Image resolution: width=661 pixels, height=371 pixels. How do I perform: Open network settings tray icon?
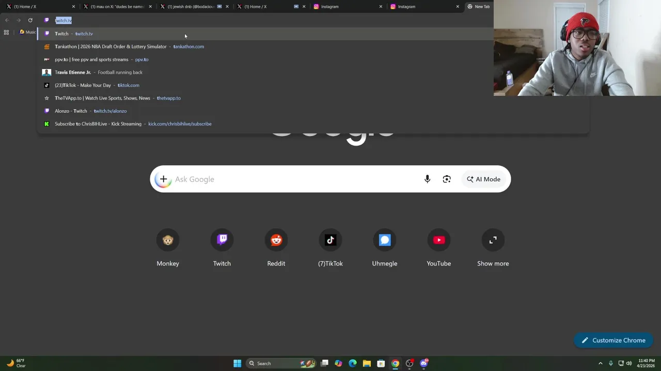tap(621, 363)
